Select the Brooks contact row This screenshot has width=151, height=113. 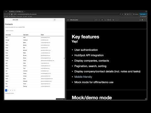35,56
